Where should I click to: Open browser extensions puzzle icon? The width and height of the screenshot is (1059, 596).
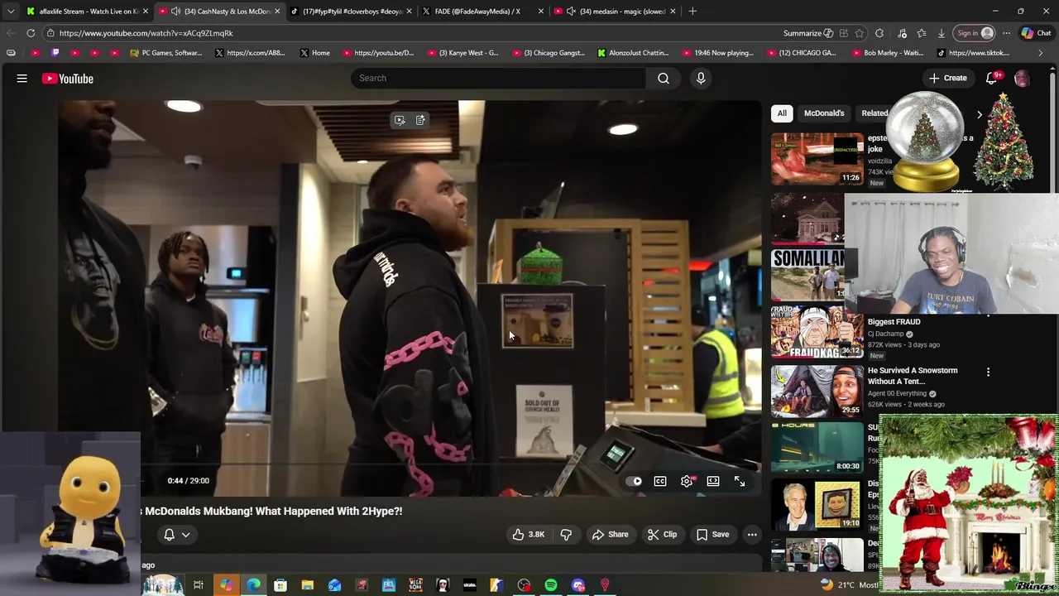879,33
